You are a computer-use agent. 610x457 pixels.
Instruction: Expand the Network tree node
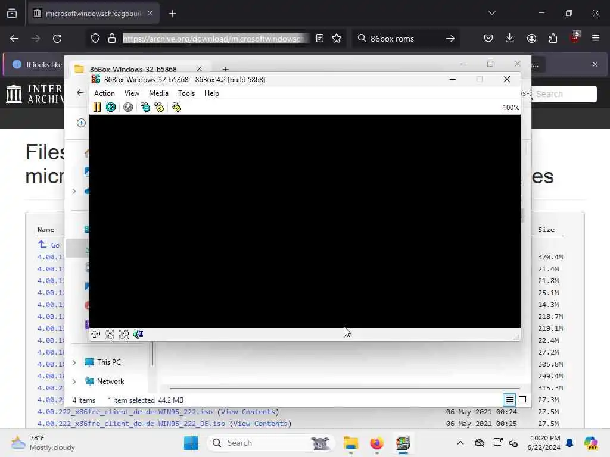pyautogui.click(x=74, y=381)
